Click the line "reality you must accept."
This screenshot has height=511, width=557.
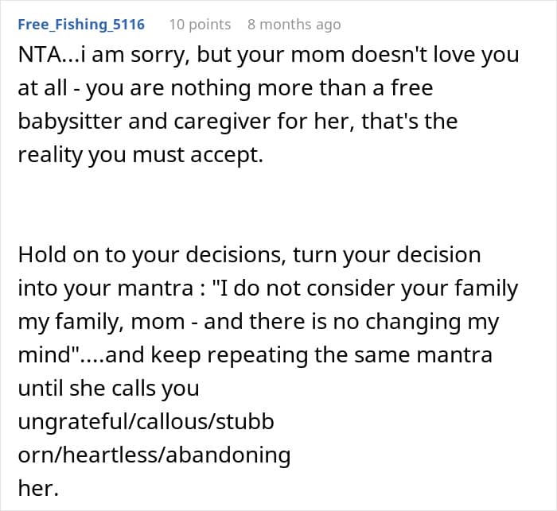tap(140, 156)
